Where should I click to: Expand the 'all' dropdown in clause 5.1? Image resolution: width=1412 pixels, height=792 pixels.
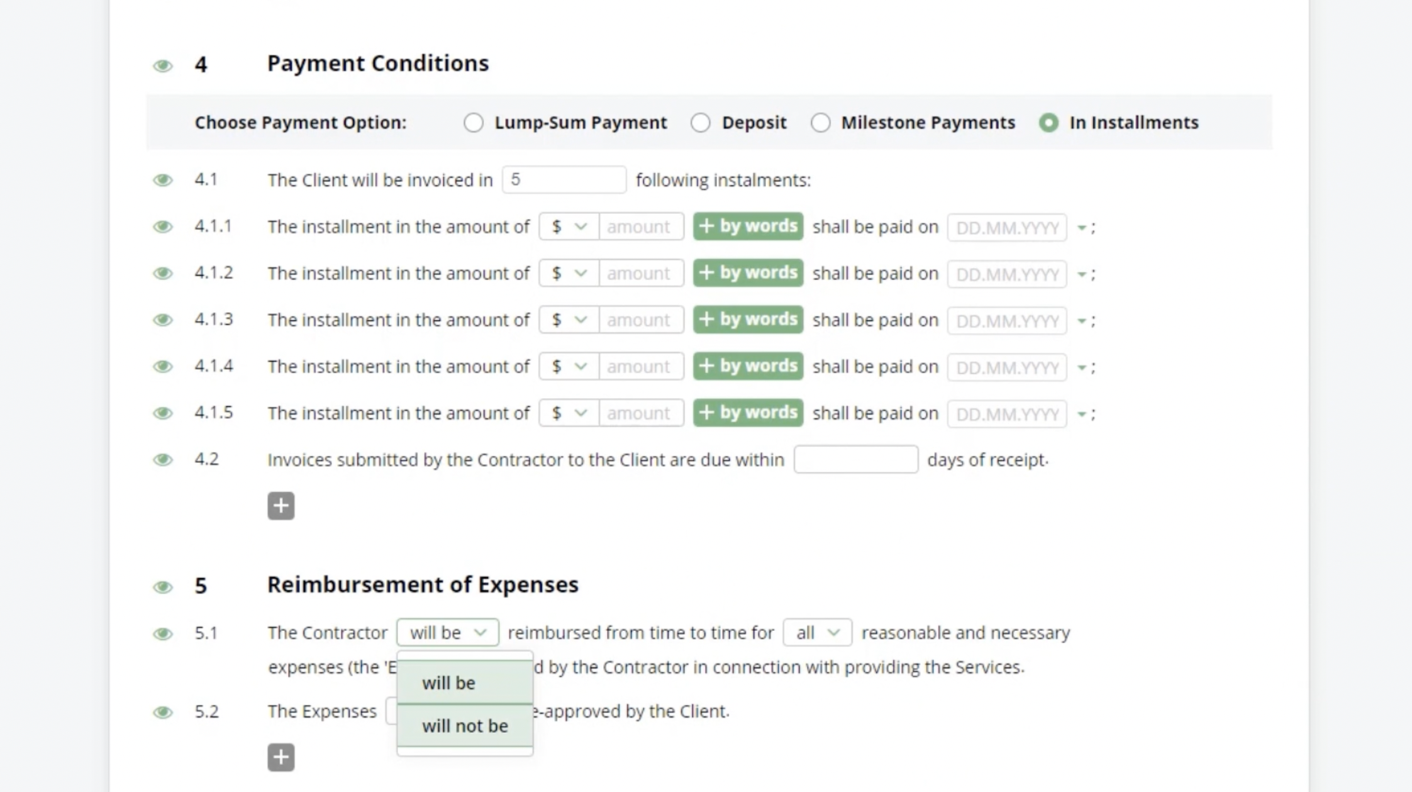pos(817,632)
